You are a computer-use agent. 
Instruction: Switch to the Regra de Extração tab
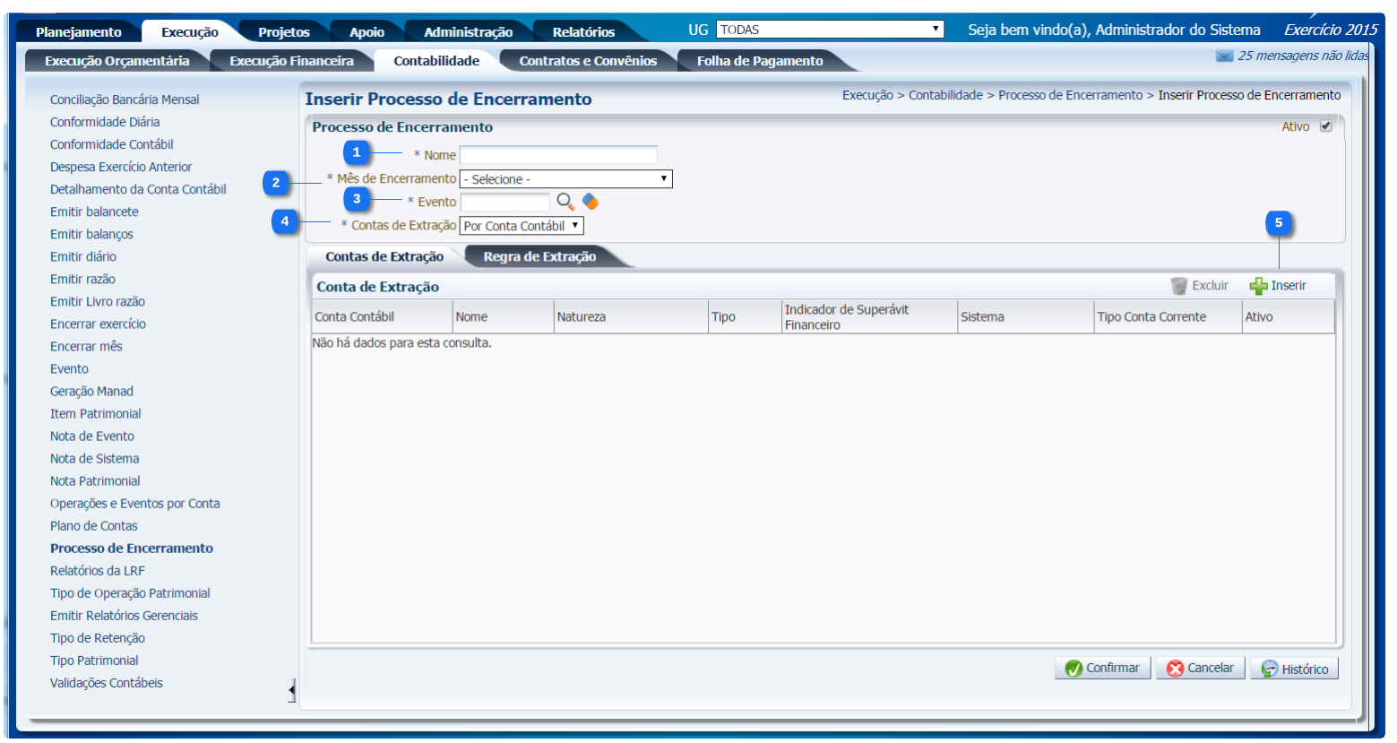point(539,256)
